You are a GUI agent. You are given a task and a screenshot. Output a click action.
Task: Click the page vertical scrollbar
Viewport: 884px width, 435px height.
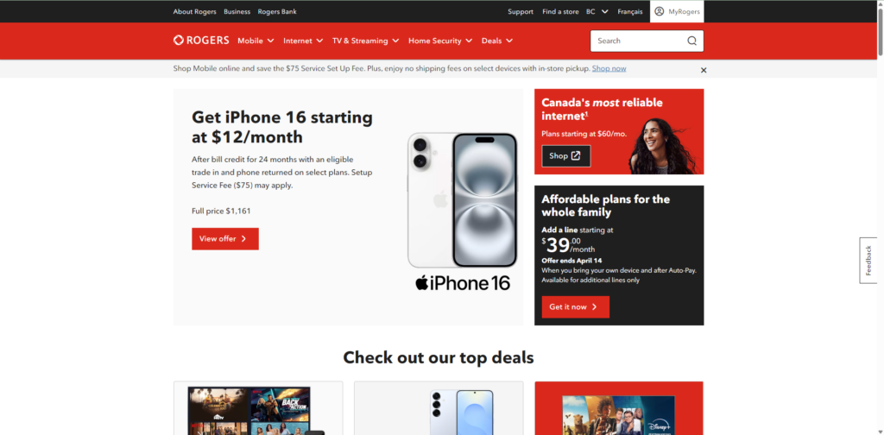880,217
